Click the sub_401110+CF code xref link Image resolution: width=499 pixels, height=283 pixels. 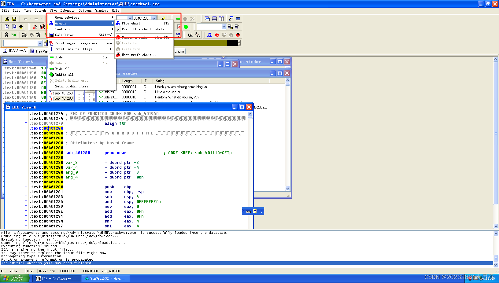(213, 153)
